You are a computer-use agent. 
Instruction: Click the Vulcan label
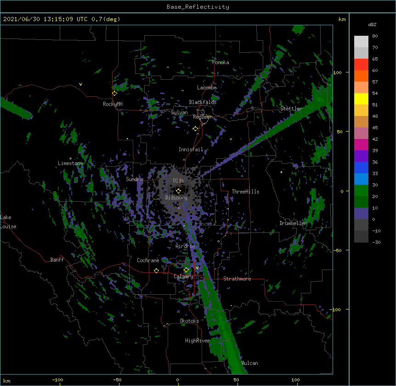(249, 363)
